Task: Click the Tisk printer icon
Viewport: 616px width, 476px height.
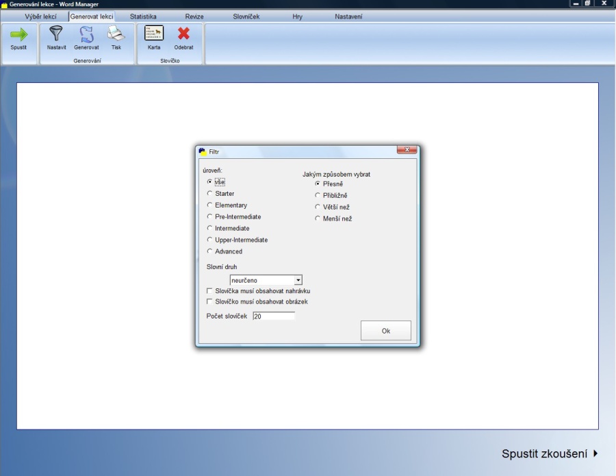Action: click(116, 34)
